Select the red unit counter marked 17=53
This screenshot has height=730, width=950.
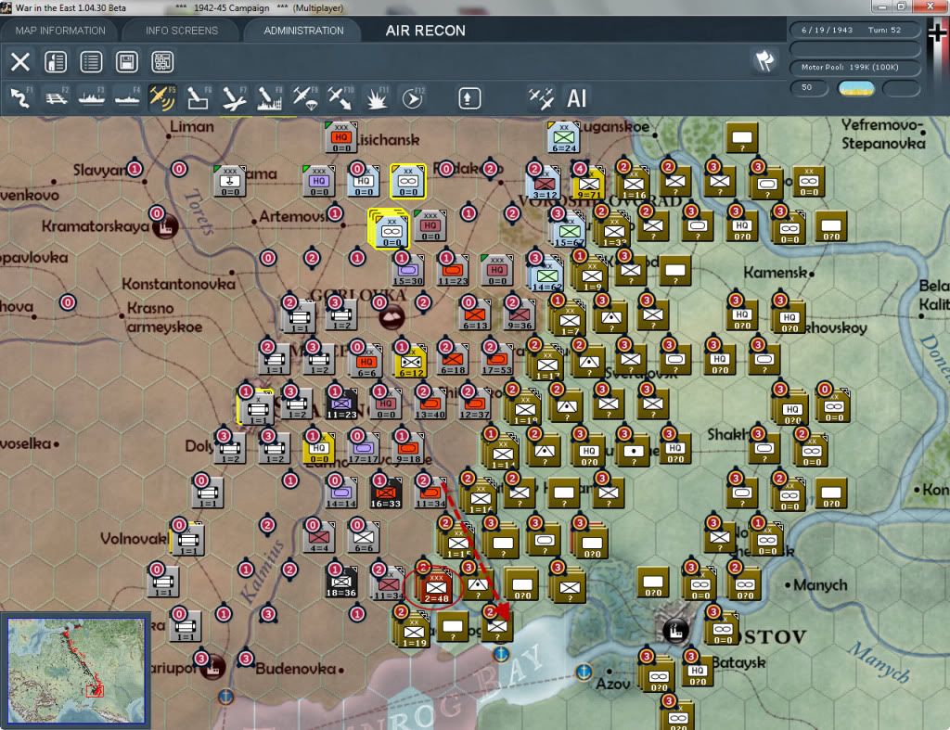click(497, 359)
